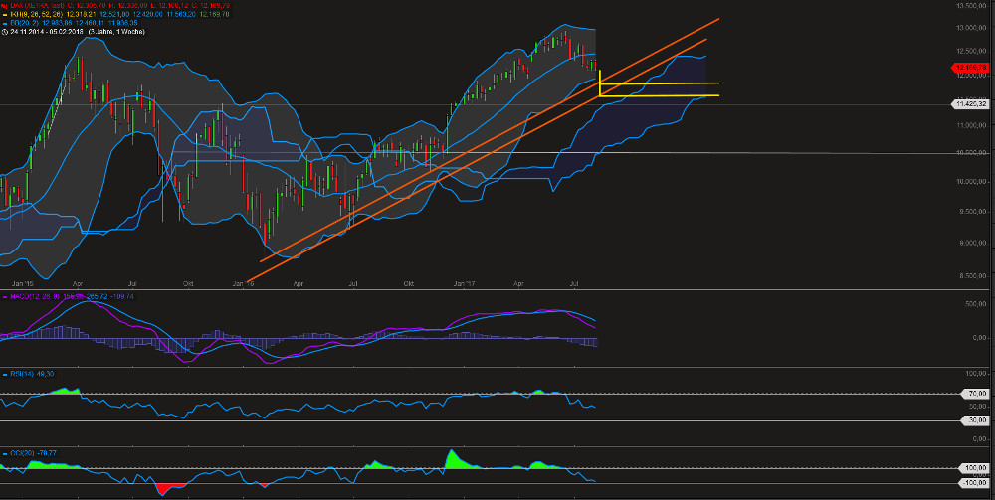Image resolution: width=995 pixels, height=500 pixels.
Task: Click the 'Jan '16' time axis label
Action: [243, 285]
